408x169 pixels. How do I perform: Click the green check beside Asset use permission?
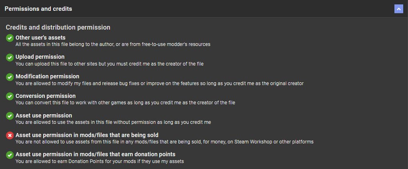coord(10,116)
